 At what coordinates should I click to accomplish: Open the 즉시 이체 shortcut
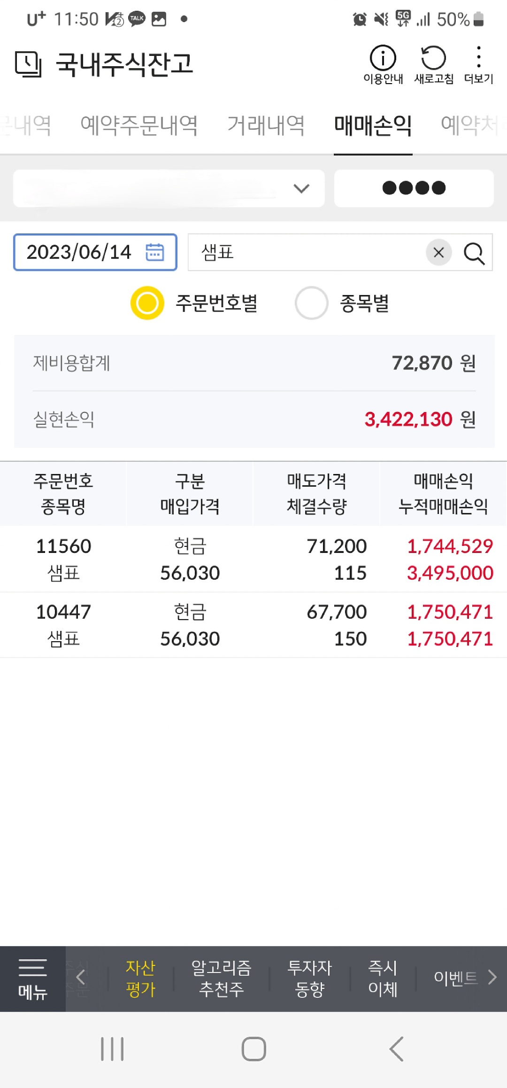coord(383,979)
